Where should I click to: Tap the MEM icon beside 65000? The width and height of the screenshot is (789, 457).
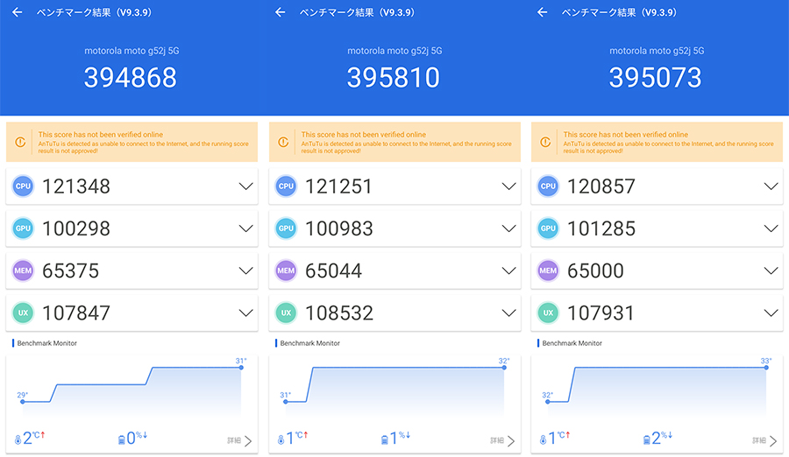(x=548, y=271)
